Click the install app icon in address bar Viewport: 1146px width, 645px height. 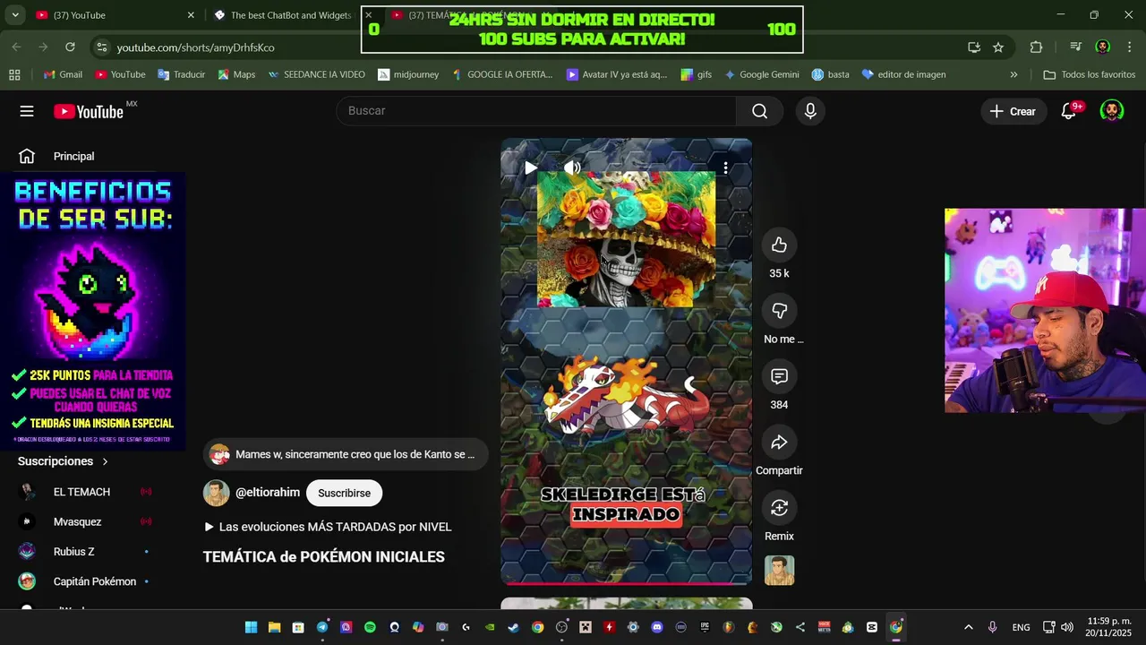coord(974,47)
